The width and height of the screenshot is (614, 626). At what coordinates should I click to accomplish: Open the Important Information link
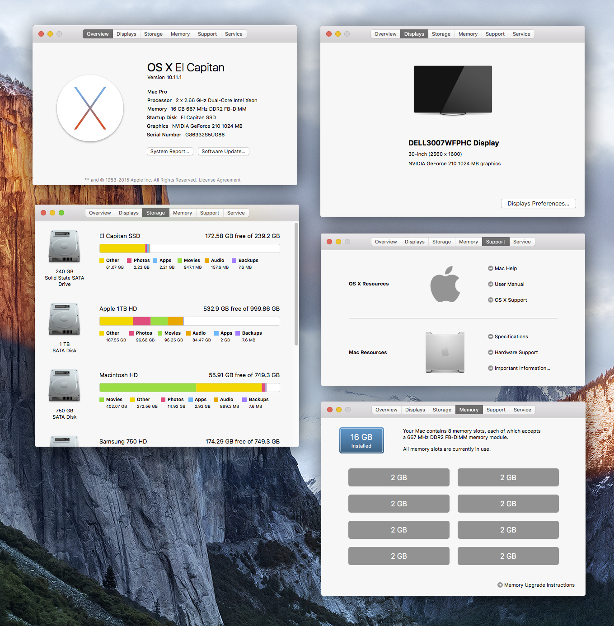click(522, 368)
